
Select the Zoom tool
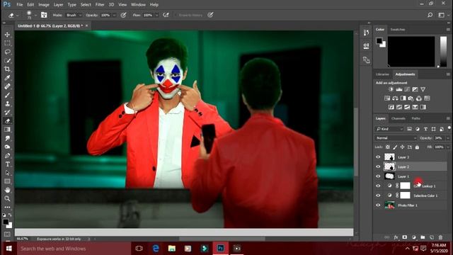8,198
